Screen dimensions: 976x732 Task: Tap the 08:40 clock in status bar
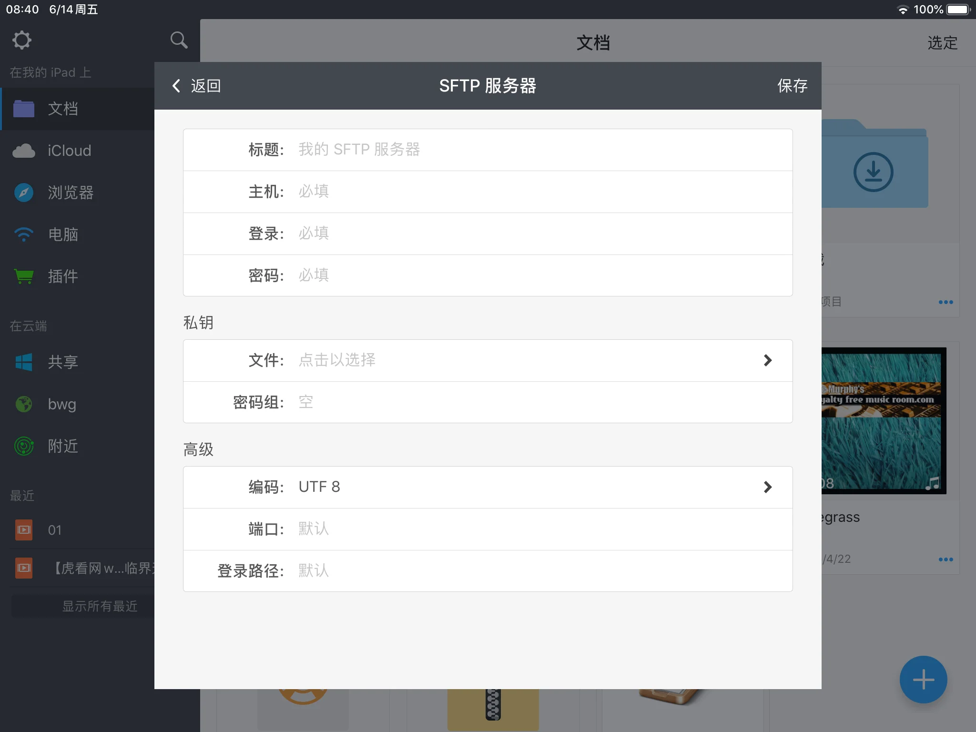click(x=22, y=10)
